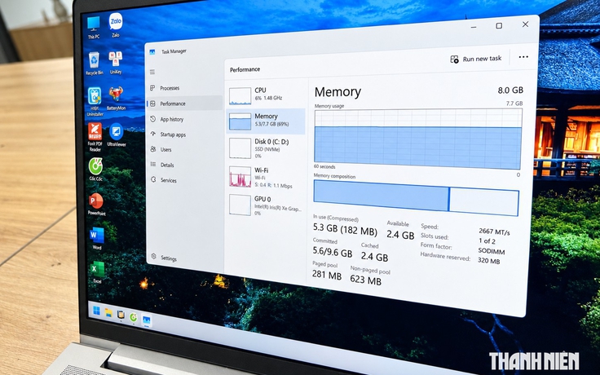Select the Wi-Fi resource entry
Image resolution: width=600 pixels, height=375 pixels.
coord(266,177)
